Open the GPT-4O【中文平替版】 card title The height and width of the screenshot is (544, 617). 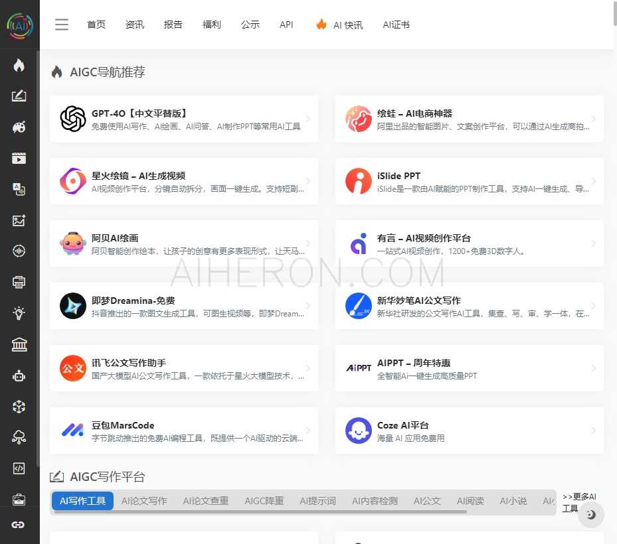click(139, 113)
